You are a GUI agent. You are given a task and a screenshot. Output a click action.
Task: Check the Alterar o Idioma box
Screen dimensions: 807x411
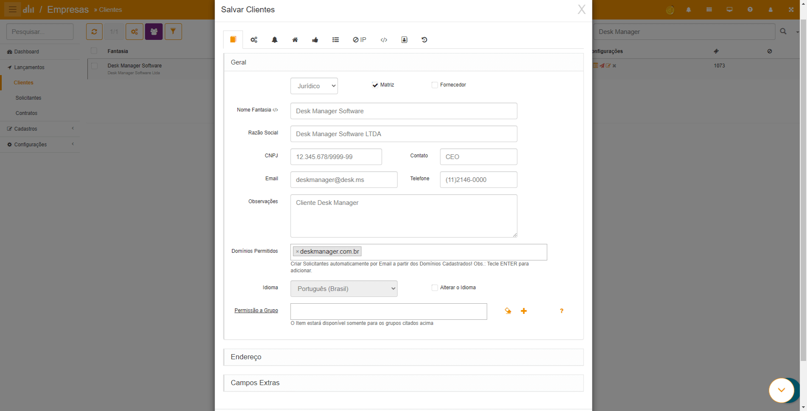click(435, 288)
